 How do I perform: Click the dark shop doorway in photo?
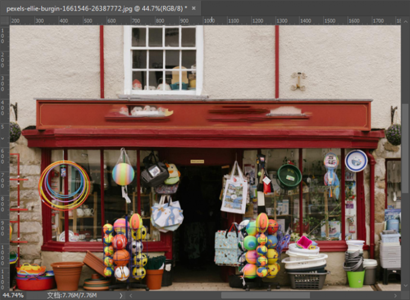pyautogui.click(x=201, y=221)
